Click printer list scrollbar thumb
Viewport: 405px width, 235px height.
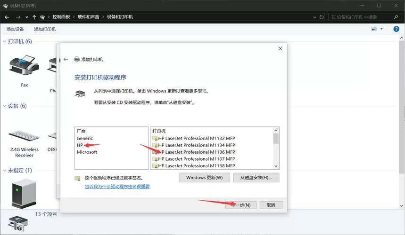coord(276,139)
